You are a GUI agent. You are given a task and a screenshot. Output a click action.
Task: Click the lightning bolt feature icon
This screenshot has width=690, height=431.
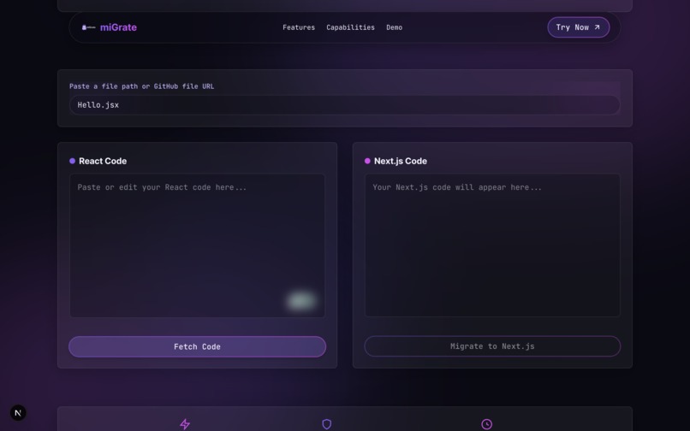(x=185, y=424)
